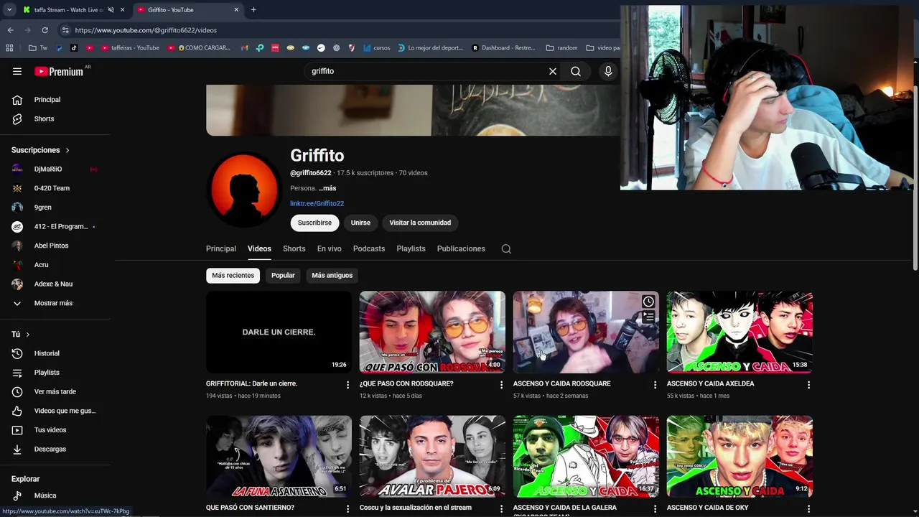The image size is (919, 517).
Task: Switch to the Podcasts tab
Action: click(x=369, y=249)
